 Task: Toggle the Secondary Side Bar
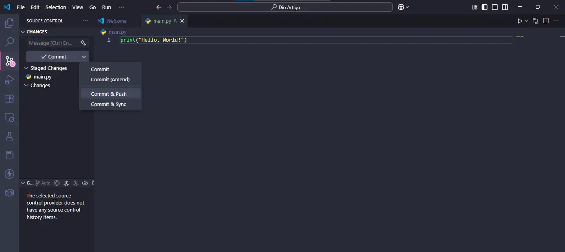[x=505, y=7]
